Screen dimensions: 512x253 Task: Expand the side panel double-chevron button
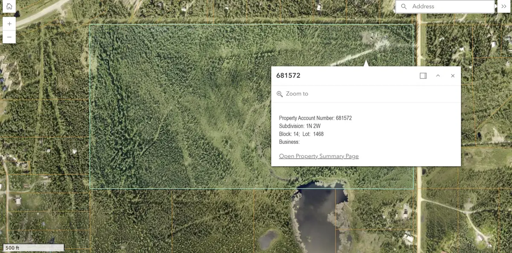pyautogui.click(x=503, y=6)
